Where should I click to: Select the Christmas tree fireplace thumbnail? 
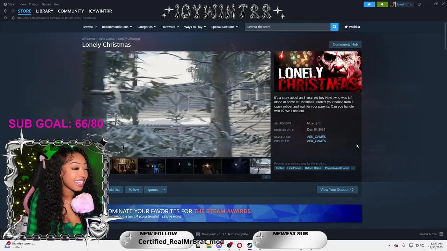point(124,166)
